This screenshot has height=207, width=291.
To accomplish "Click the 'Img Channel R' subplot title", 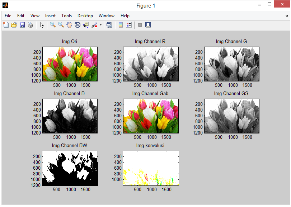I will 150,41.
